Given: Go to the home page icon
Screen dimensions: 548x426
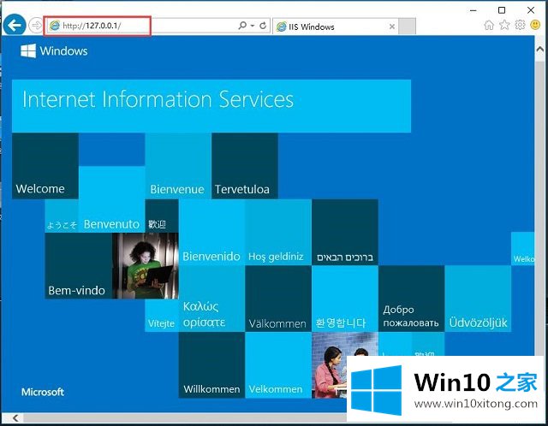Looking at the screenshot, I should point(489,25).
